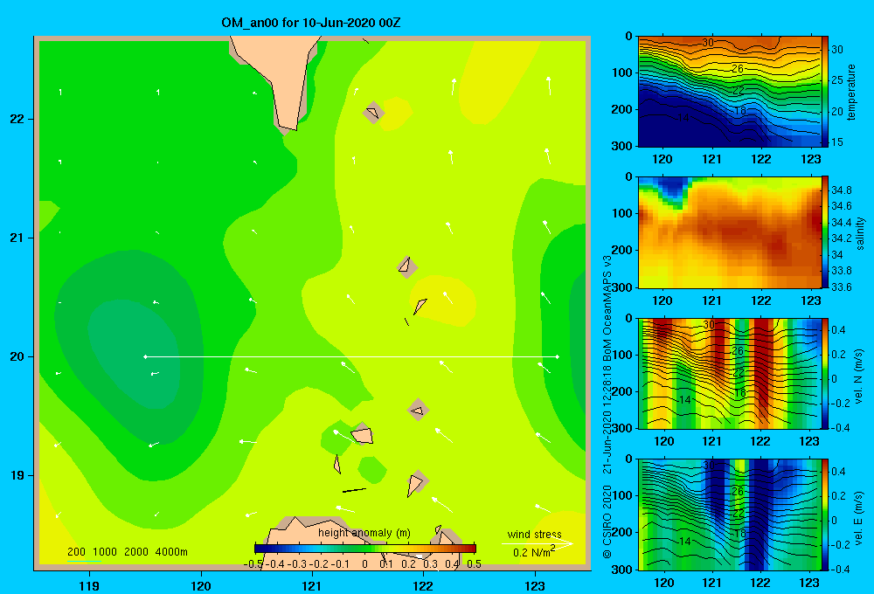
Task: Click the dark green low-anomaly eddy center near 119.5E
Action: 134,354
